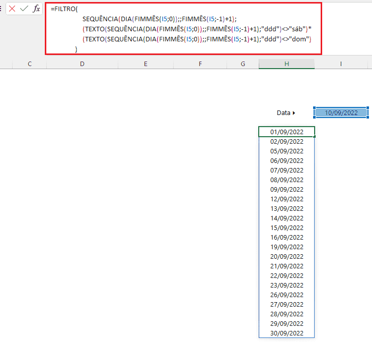Screen dimensions: 372x342
Task: Select the cell with 26/09/2022
Action: [x=286, y=295]
